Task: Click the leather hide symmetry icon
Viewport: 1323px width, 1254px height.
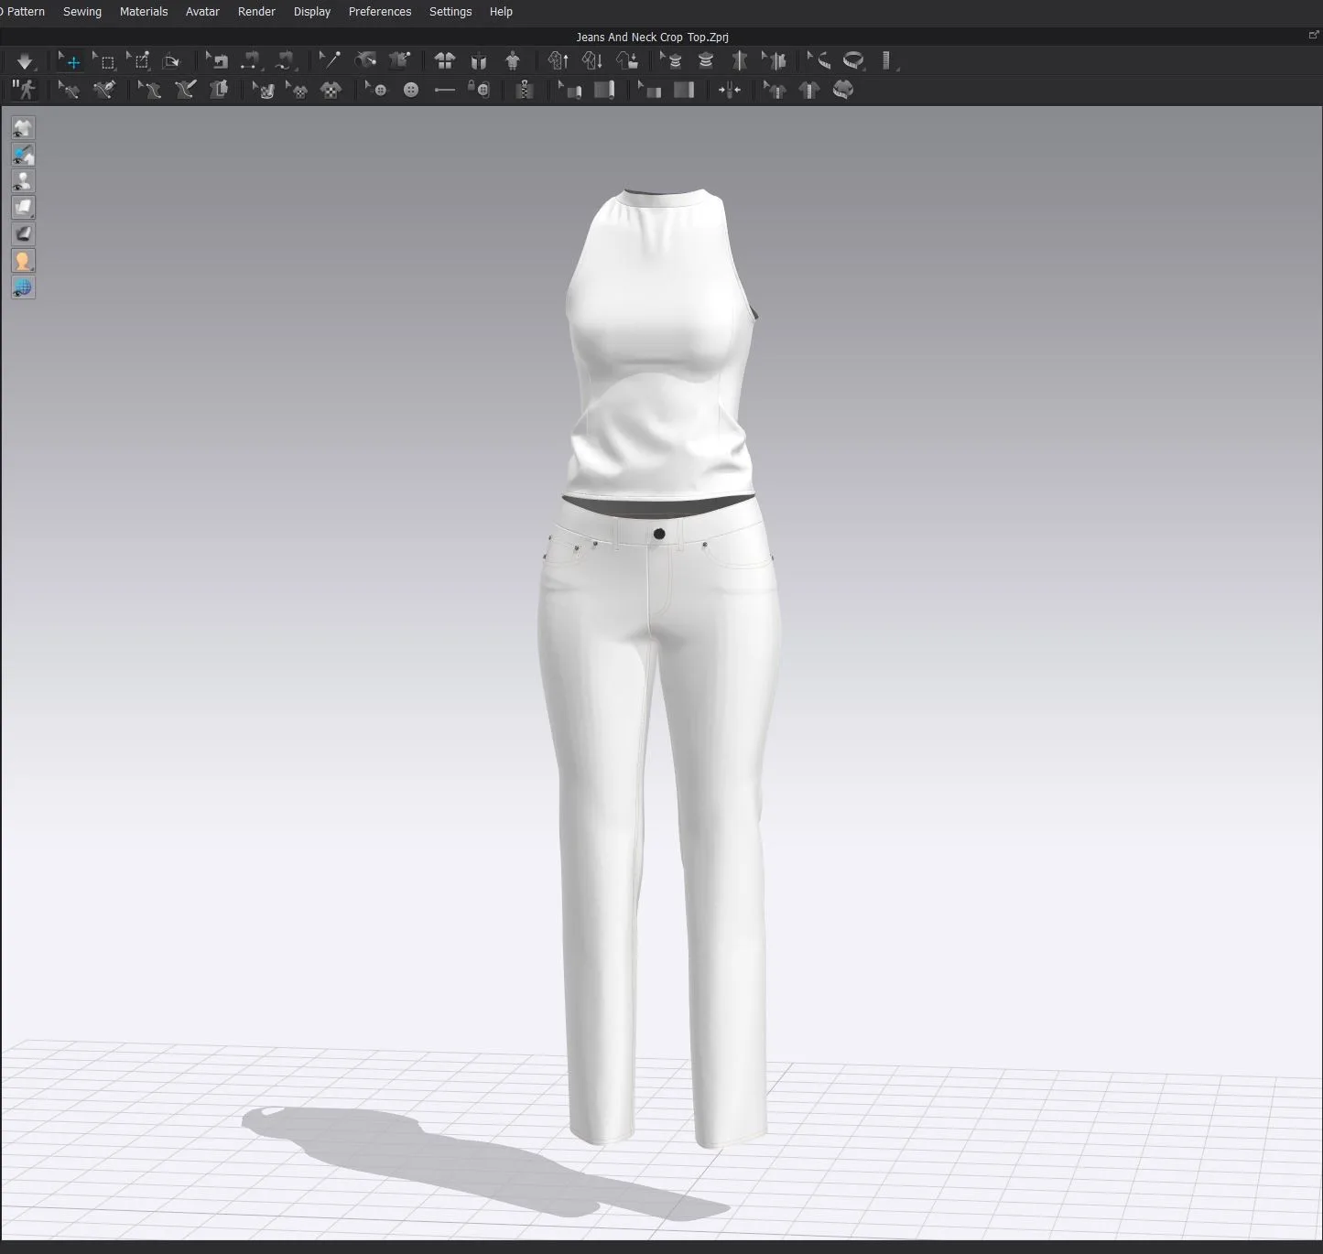Action: pos(740,61)
